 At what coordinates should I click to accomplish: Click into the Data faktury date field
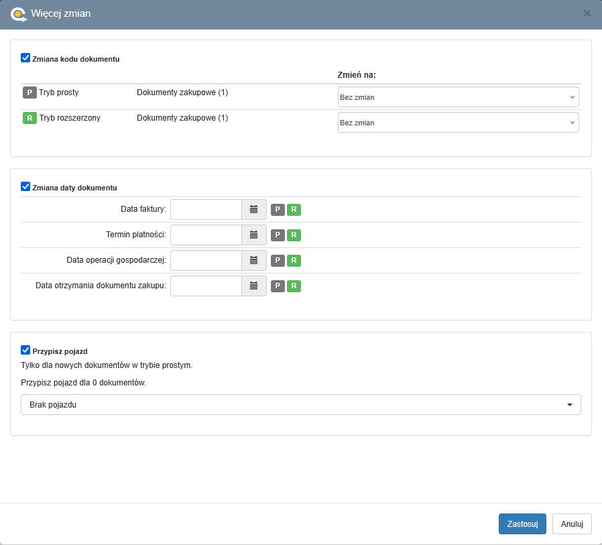point(206,210)
